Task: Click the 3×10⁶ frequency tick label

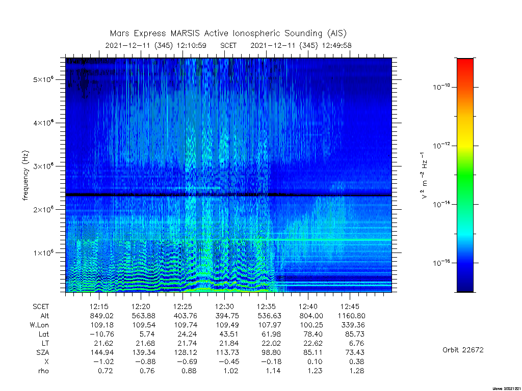Action: click(43, 166)
